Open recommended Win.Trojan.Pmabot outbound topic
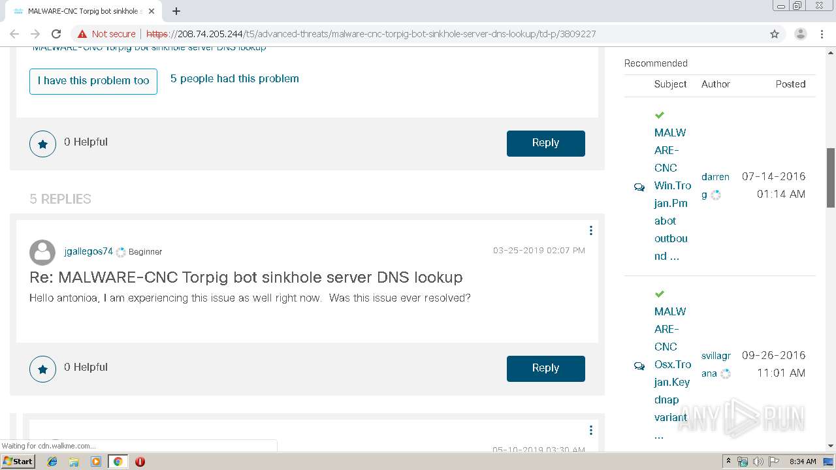The height and width of the screenshot is (470, 836). coord(672,194)
